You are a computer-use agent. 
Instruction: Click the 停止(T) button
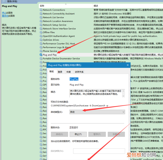point(78,134)
